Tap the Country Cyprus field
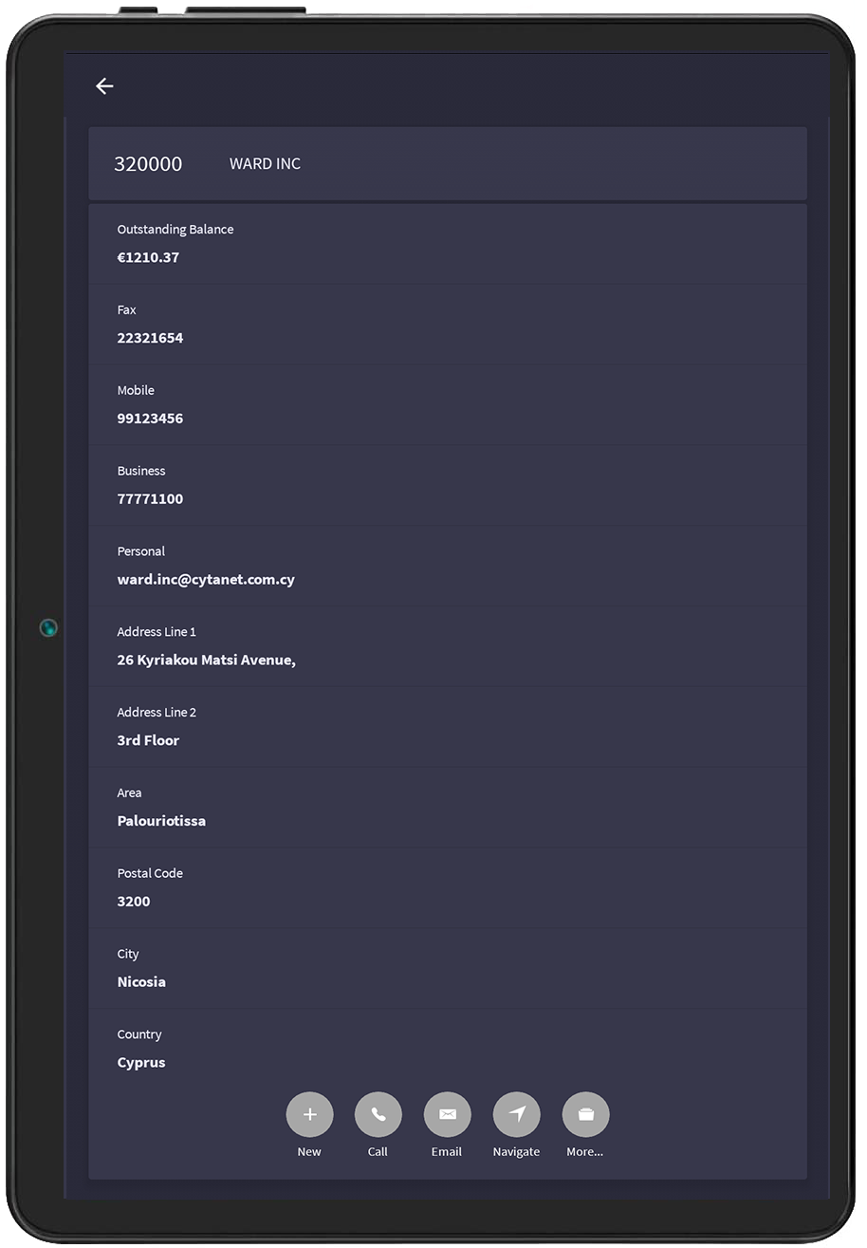Screen dimensions: 867x1248 (141, 1063)
